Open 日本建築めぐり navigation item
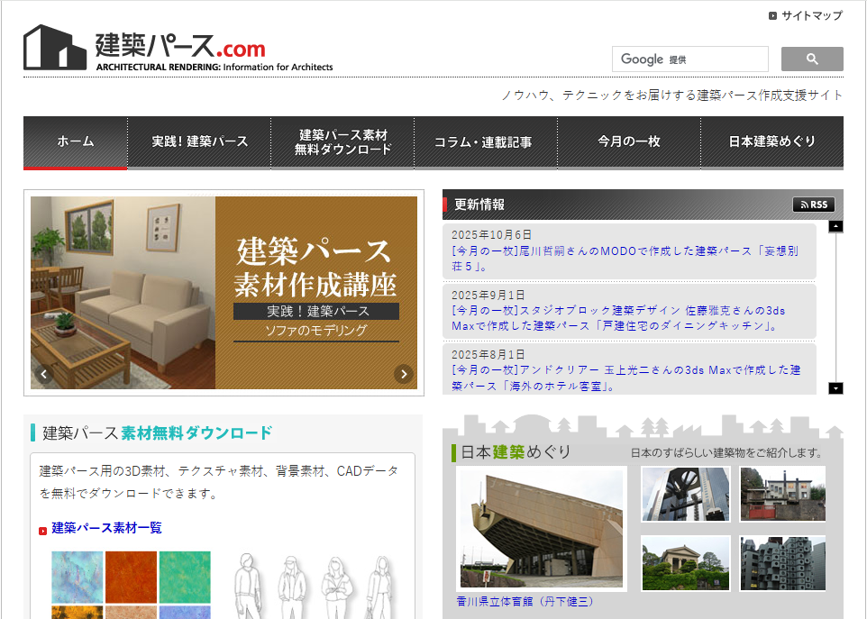The height and width of the screenshot is (619, 867). point(771,141)
